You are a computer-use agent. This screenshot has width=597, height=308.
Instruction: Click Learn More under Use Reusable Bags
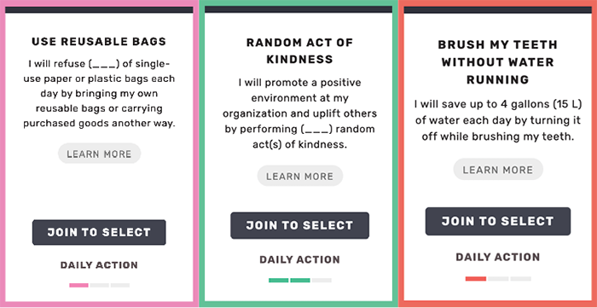coord(100,154)
